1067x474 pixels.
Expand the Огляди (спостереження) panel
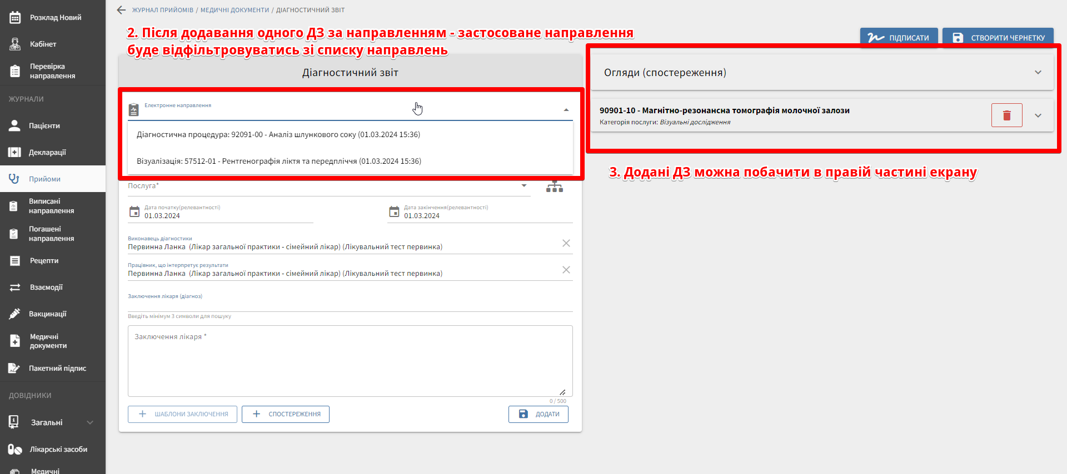(1038, 73)
